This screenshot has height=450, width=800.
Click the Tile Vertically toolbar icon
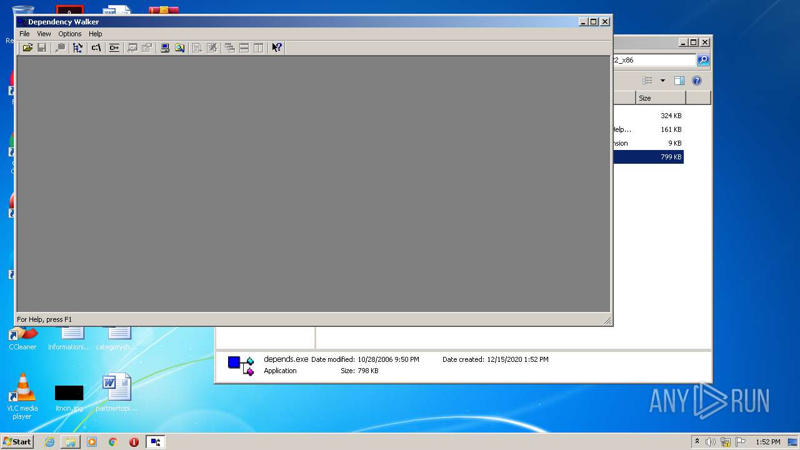point(259,47)
